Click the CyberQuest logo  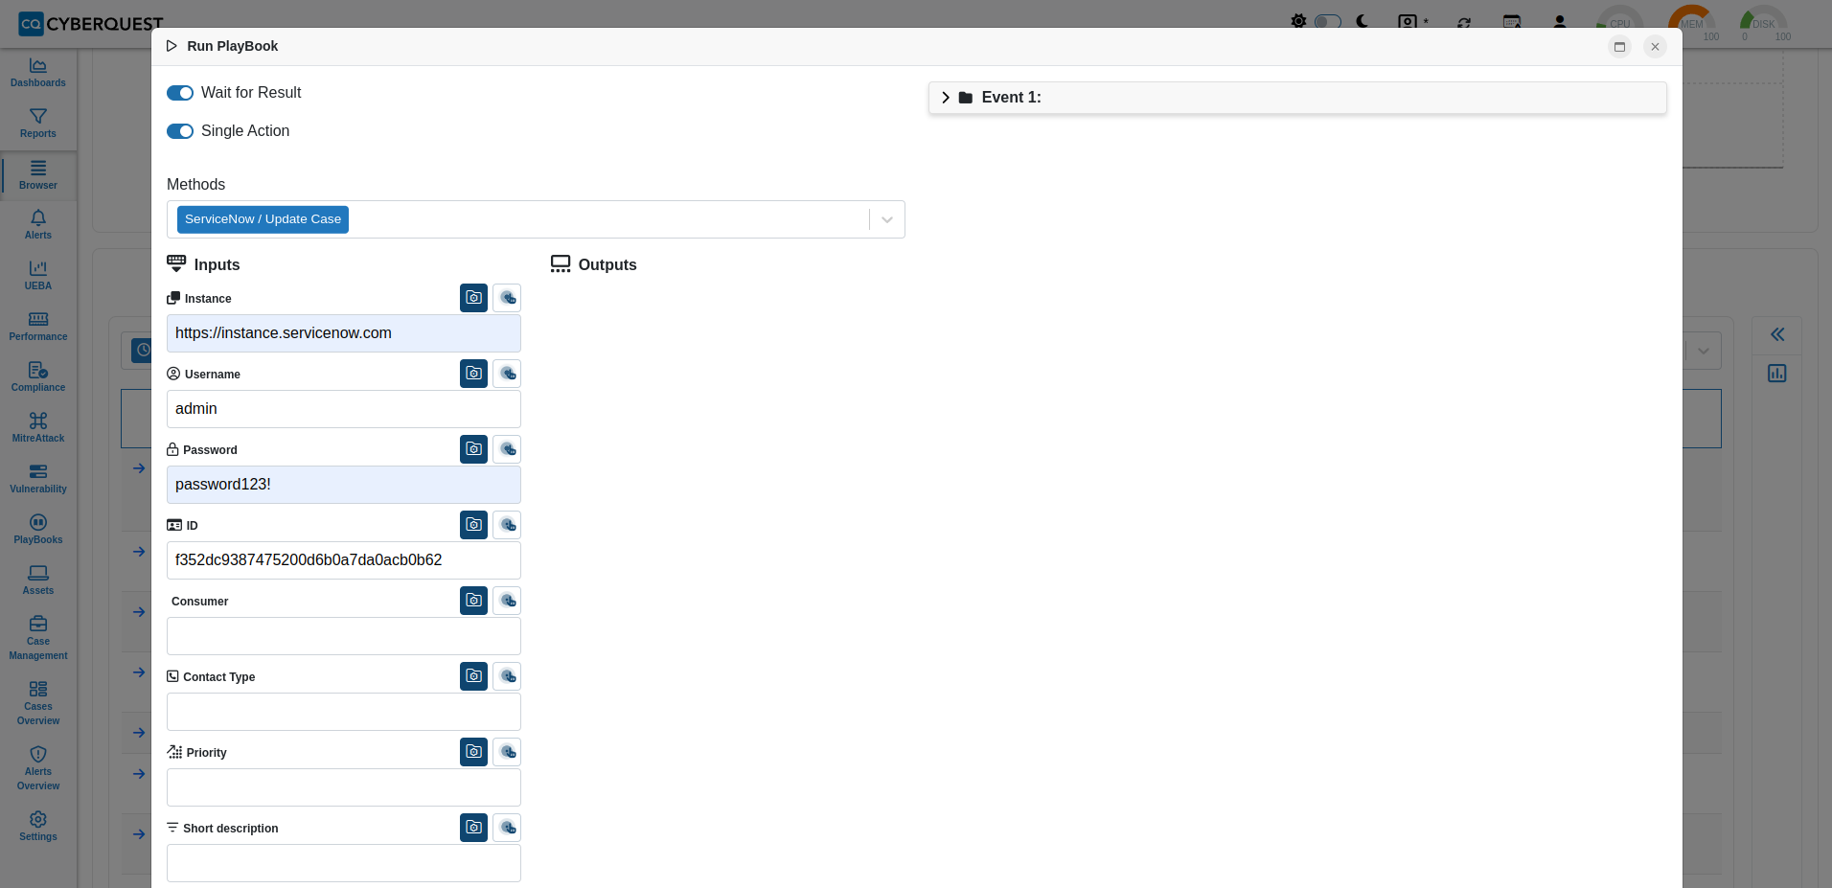tap(91, 24)
